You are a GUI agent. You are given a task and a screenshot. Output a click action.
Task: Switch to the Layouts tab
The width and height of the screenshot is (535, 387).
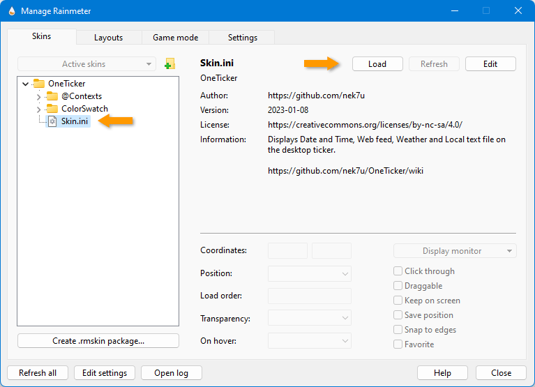(109, 38)
